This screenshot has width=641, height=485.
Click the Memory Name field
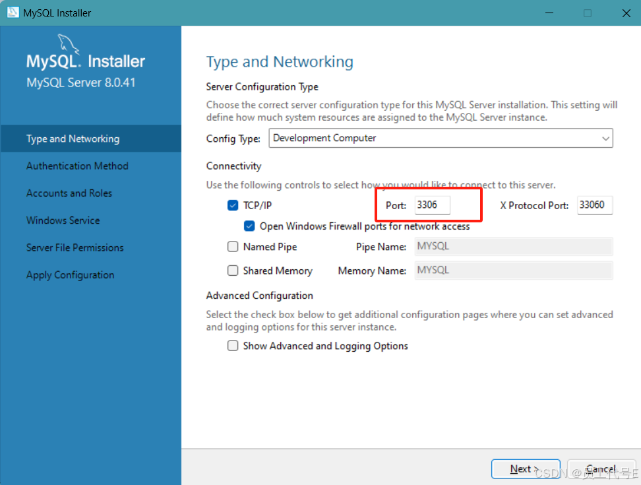pos(514,271)
